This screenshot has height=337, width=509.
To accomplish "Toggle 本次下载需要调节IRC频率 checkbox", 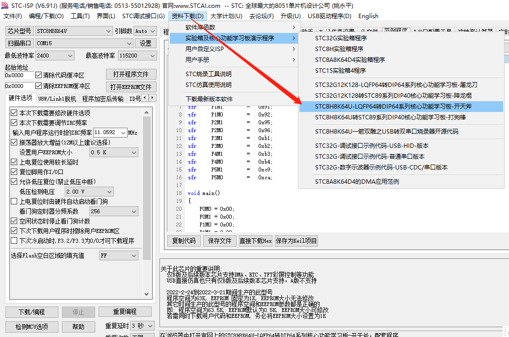I will (14, 122).
